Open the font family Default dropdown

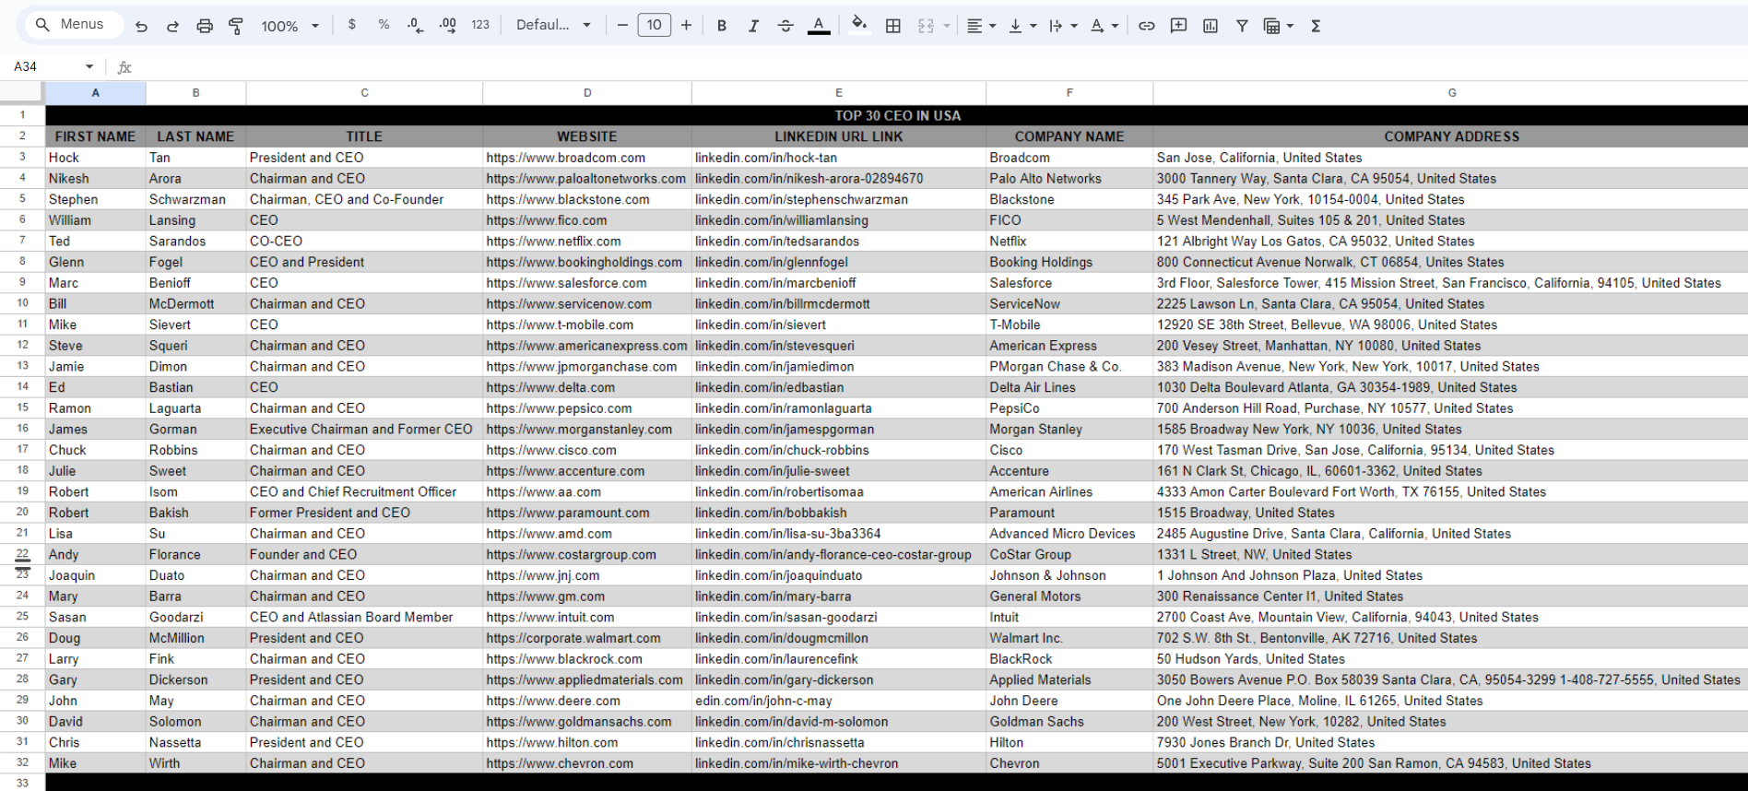[x=553, y=25]
